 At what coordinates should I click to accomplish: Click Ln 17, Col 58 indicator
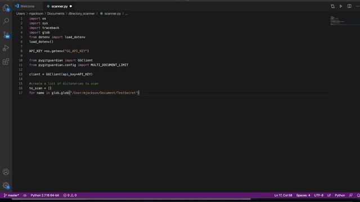pyautogui.click(x=283, y=195)
